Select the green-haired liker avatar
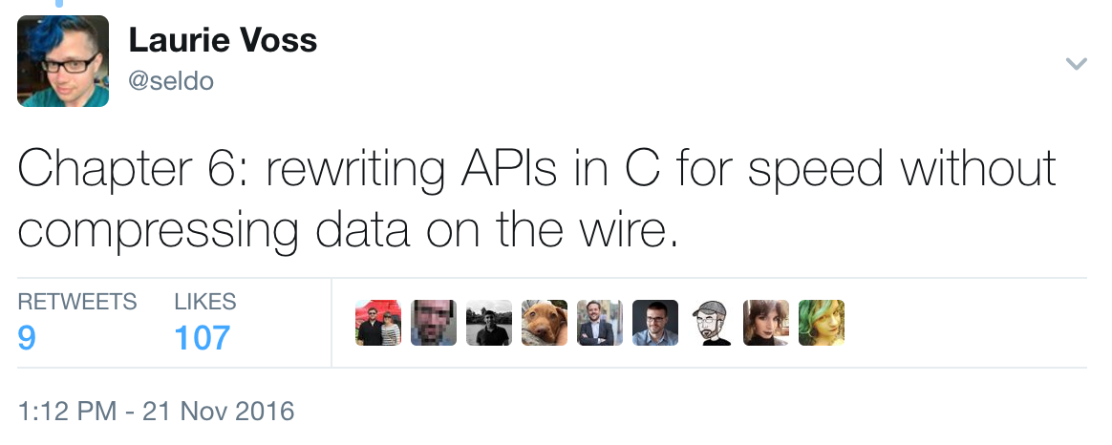Image resolution: width=1112 pixels, height=445 pixels. point(822,323)
